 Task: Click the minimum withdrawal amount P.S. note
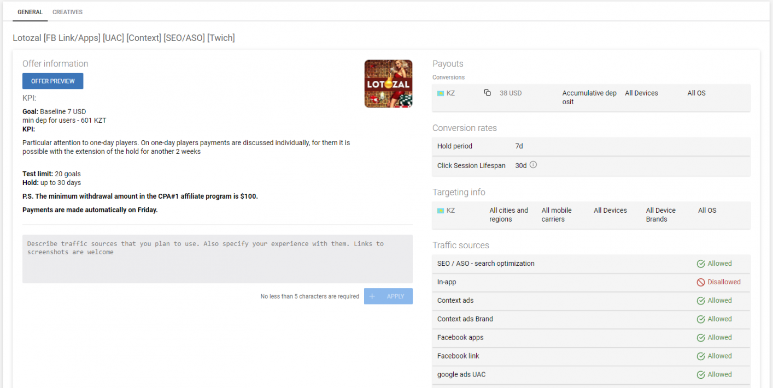tap(140, 196)
